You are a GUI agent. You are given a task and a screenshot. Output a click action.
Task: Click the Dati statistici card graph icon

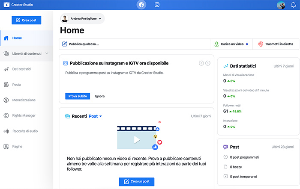point(225,66)
